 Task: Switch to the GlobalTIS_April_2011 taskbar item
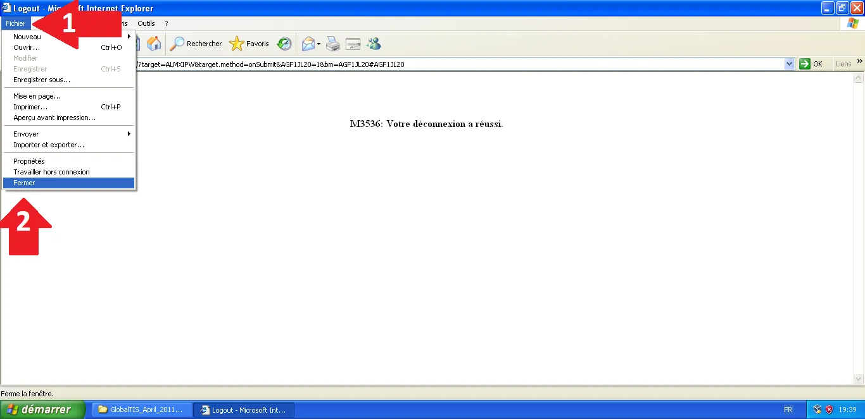[141, 410]
